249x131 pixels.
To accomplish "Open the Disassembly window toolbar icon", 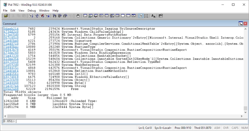I will 118,16.
